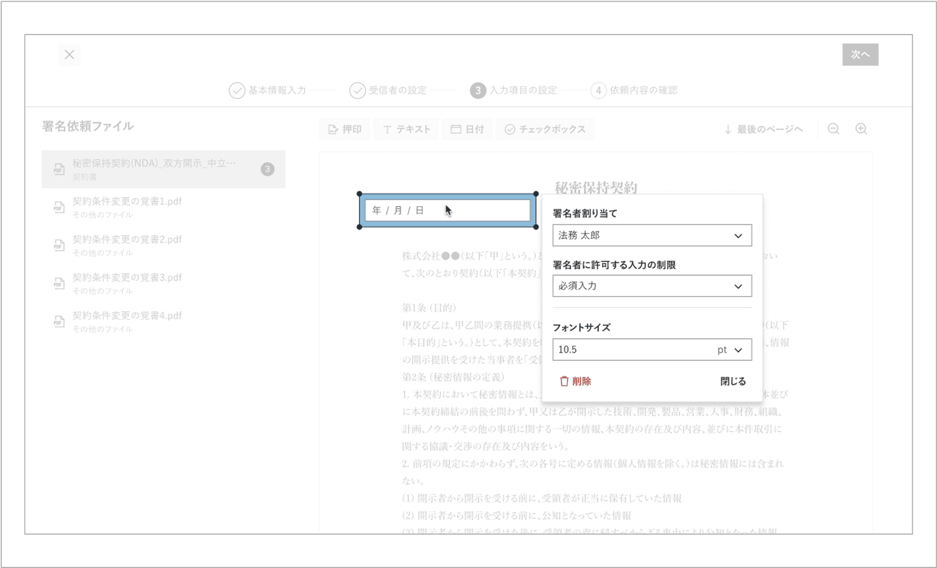Add a 押印 stamp field

tap(344, 129)
